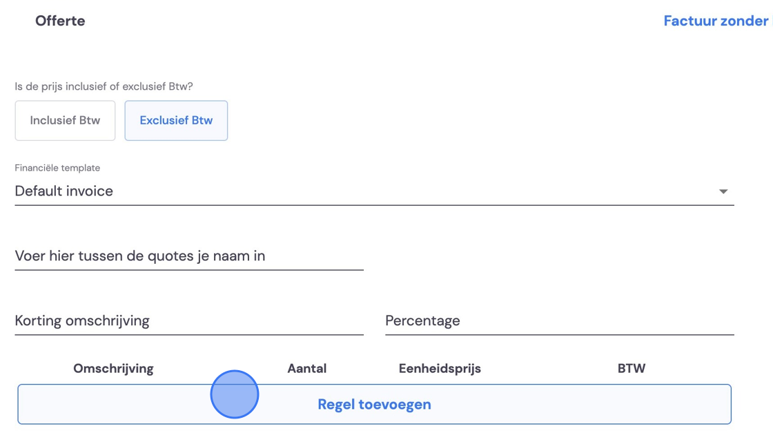This screenshot has width=773, height=433.
Task: Click the BTW column header
Action: click(x=632, y=368)
